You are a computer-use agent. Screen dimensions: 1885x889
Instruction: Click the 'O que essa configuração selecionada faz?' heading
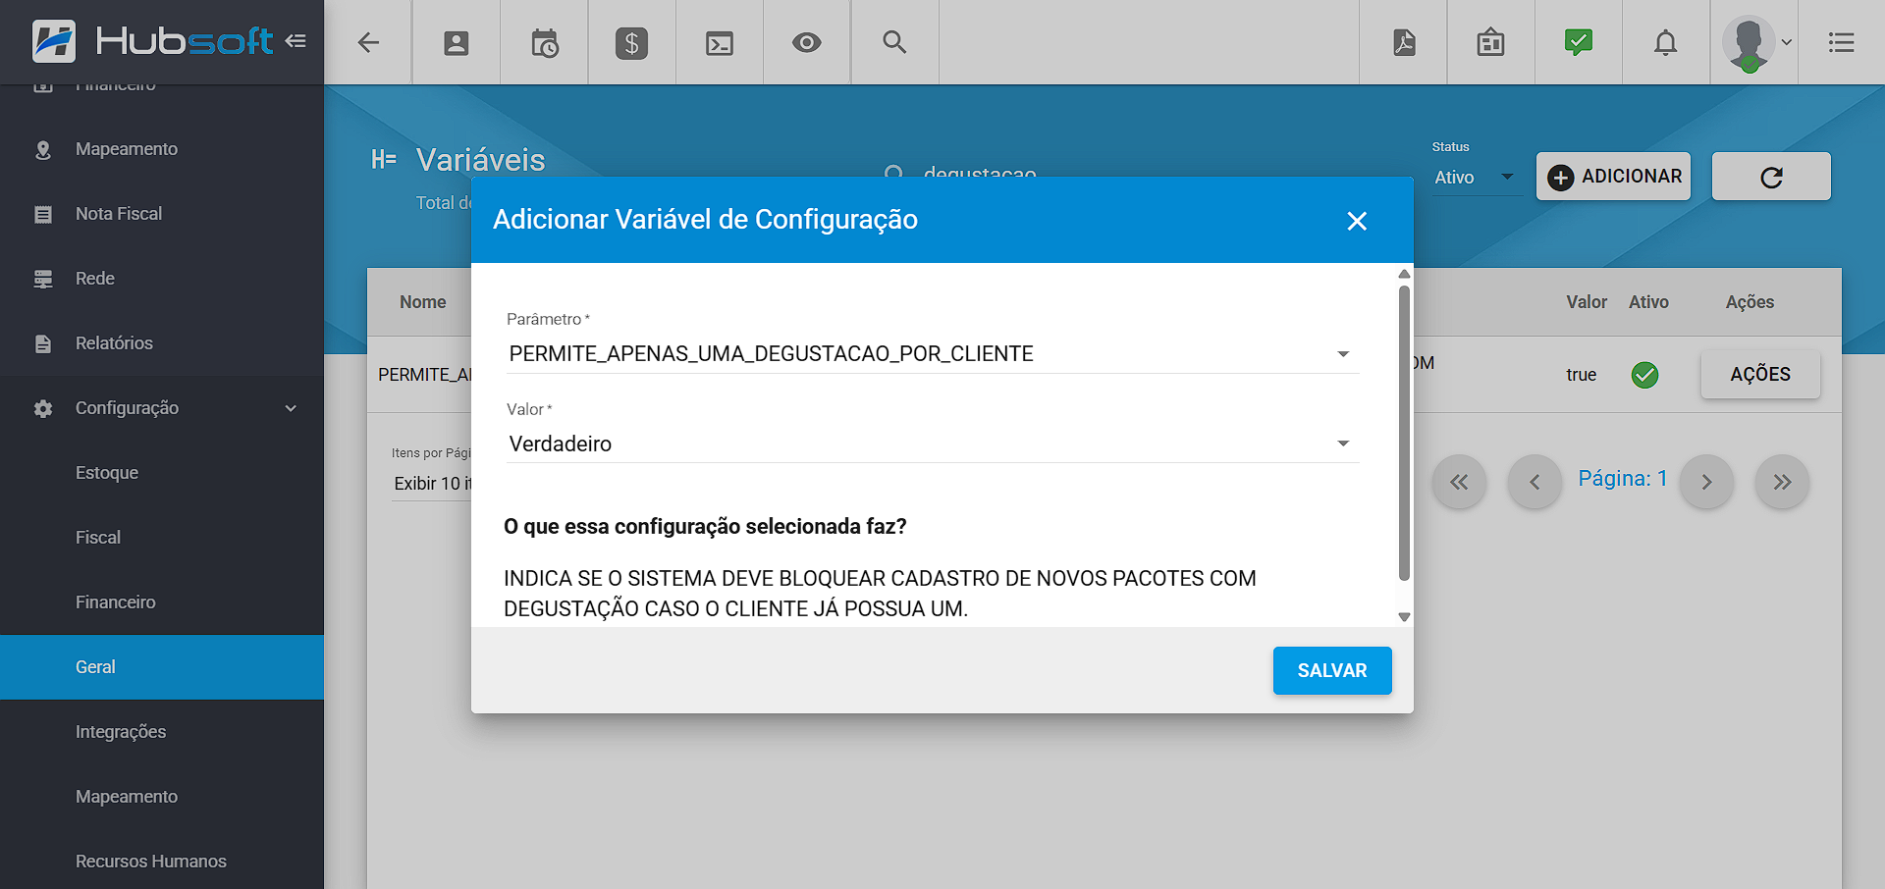pyautogui.click(x=705, y=527)
